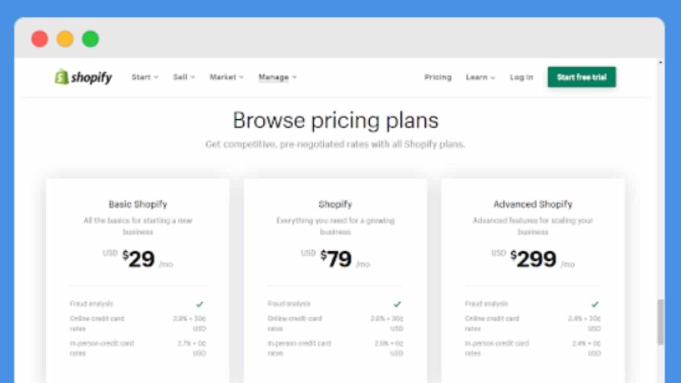This screenshot has height=383, width=681.
Task: Click Fraud analysis checkmark in Advanced Shopify
Action: click(595, 304)
